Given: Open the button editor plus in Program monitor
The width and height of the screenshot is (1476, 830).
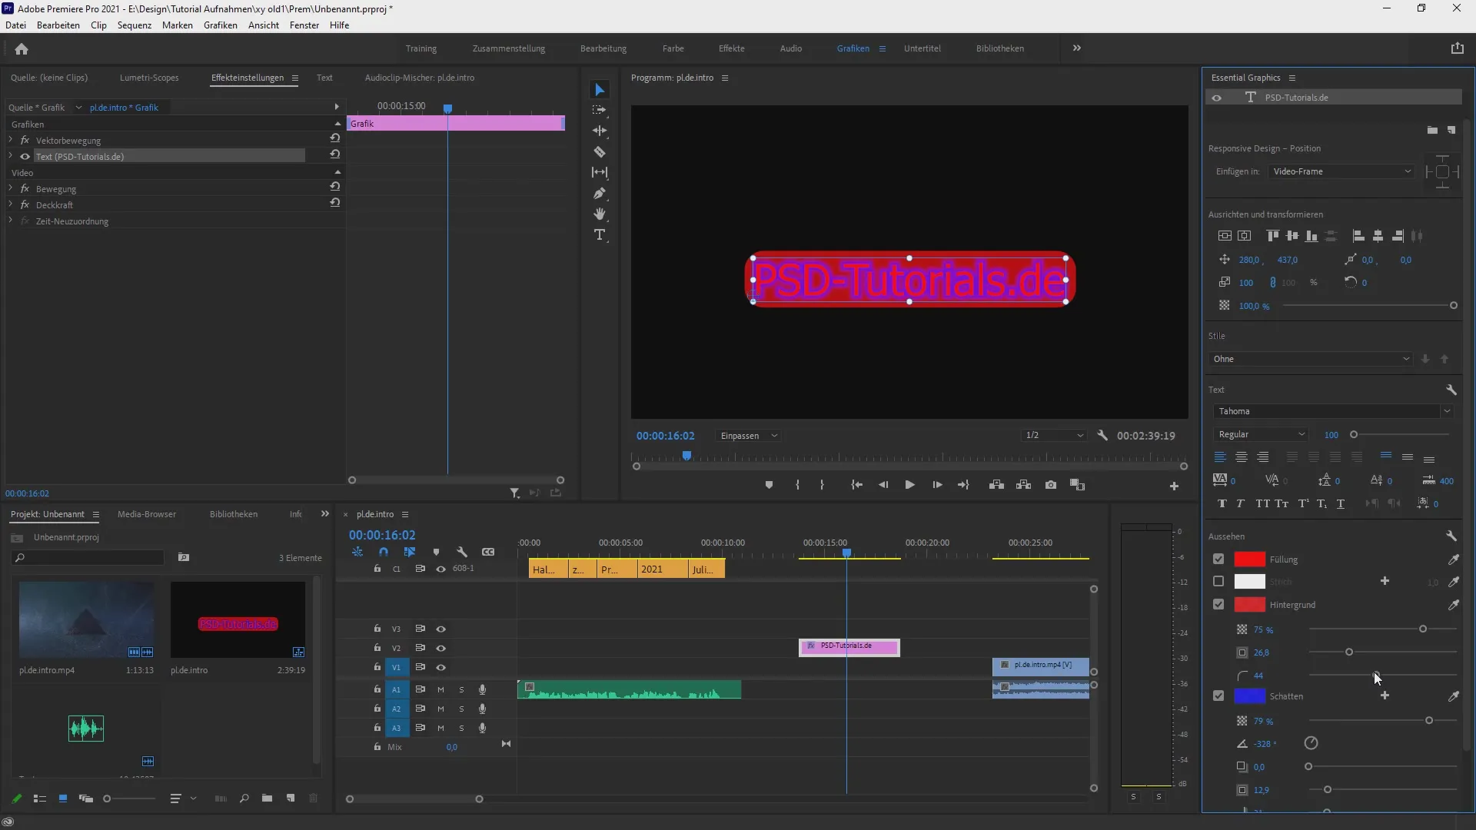Looking at the screenshot, I should point(1174,486).
